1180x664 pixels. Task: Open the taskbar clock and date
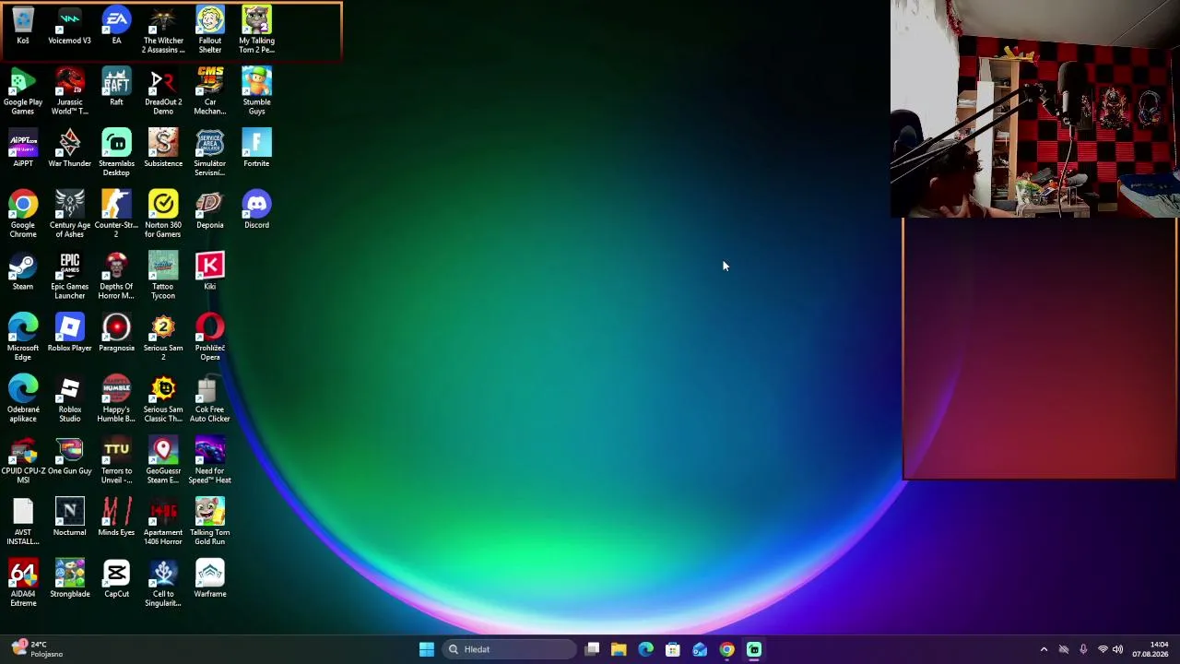coord(1150,649)
